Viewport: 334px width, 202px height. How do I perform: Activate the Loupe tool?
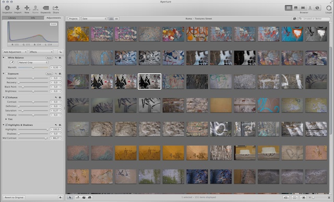pos(329,8)
